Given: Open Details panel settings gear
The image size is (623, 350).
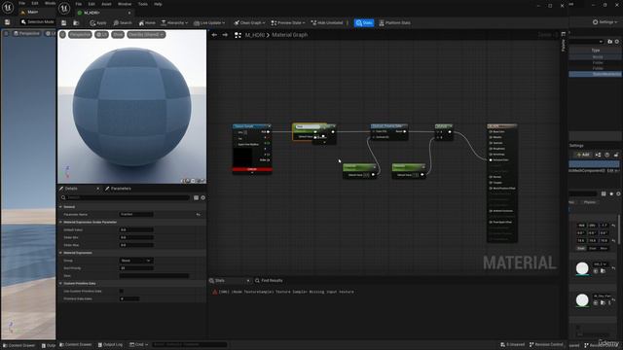Looking at the screenshot, I should click(203, 197).
